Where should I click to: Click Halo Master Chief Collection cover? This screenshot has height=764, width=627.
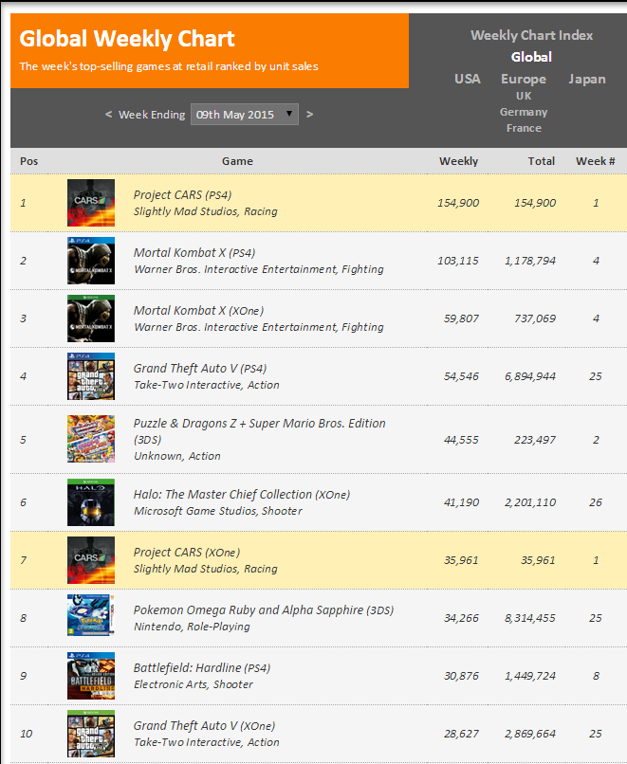[91, 502]
